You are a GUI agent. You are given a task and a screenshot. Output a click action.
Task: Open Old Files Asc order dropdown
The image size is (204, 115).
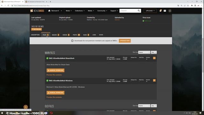point(154,106)
